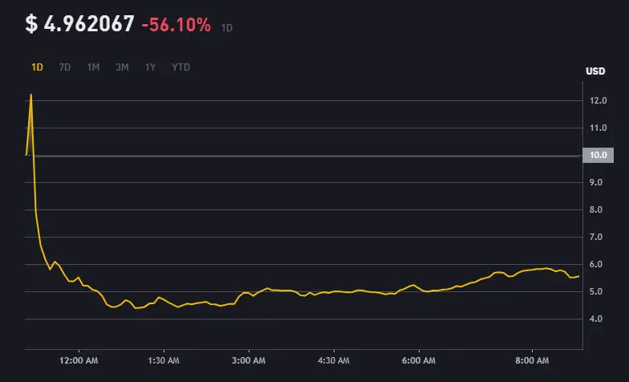Click the price spike peak on the chart
629x382 pixels.
(30, 95)
